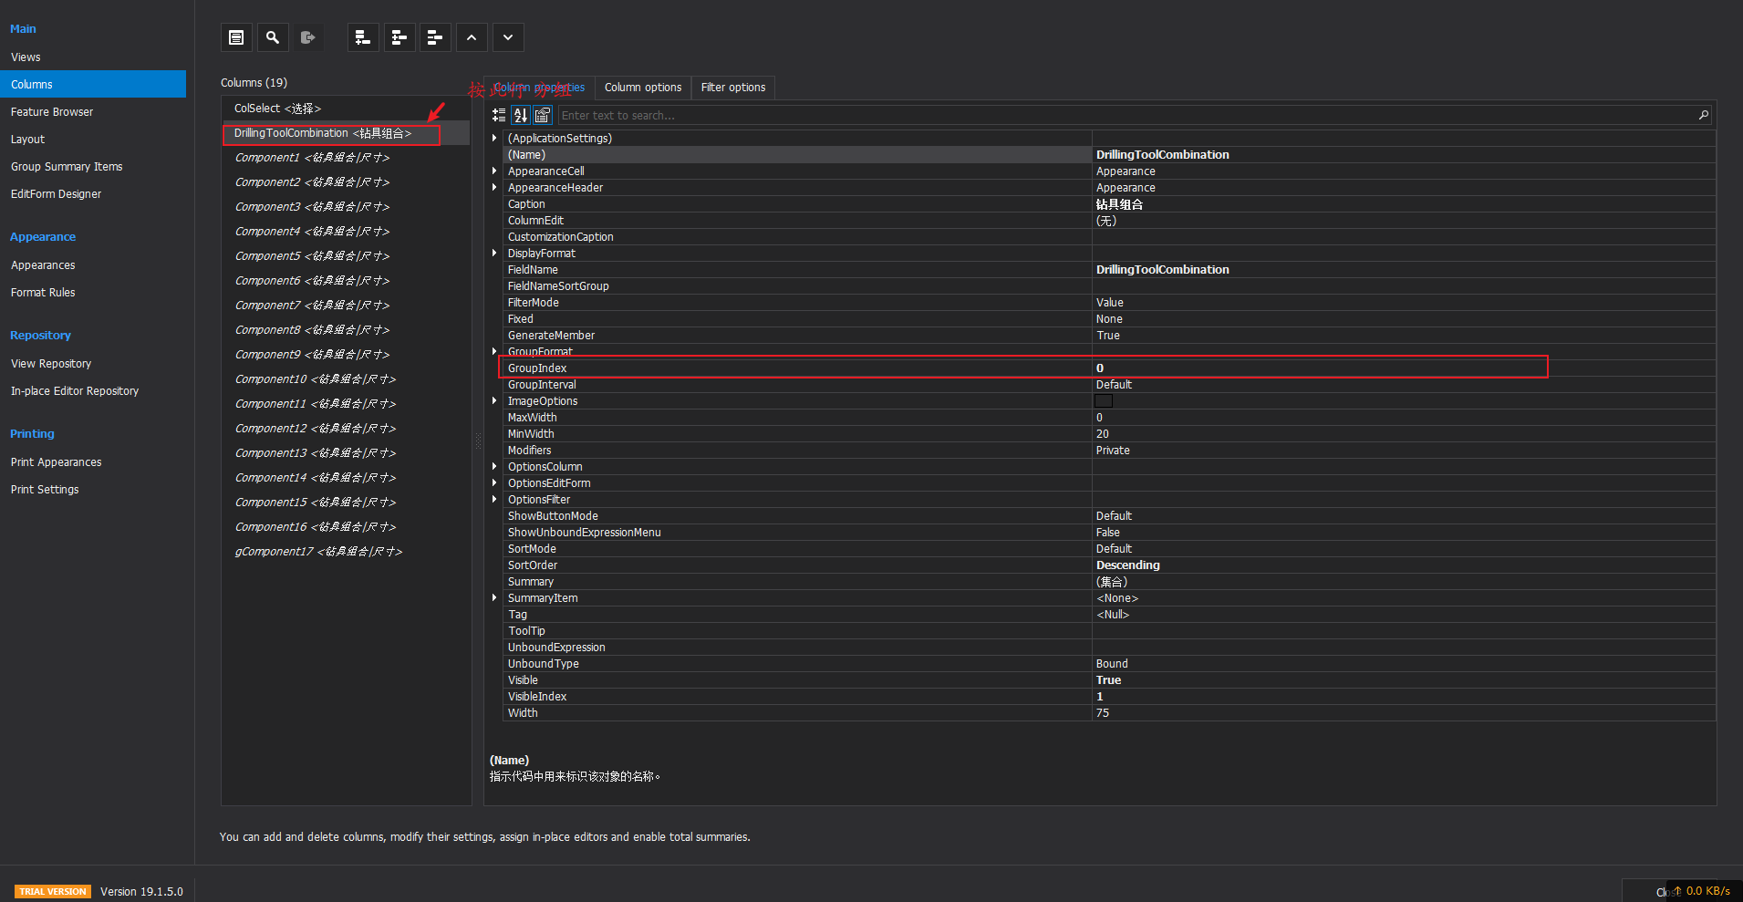Select Columns in the sidebar
The height and width of the screenshot is (902, 1743).
[93, 84]
